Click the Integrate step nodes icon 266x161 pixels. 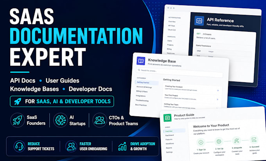point(237,141)
